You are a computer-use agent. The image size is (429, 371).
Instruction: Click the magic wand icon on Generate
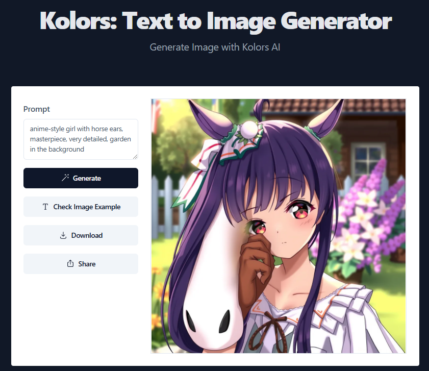(x=65, y=178)
